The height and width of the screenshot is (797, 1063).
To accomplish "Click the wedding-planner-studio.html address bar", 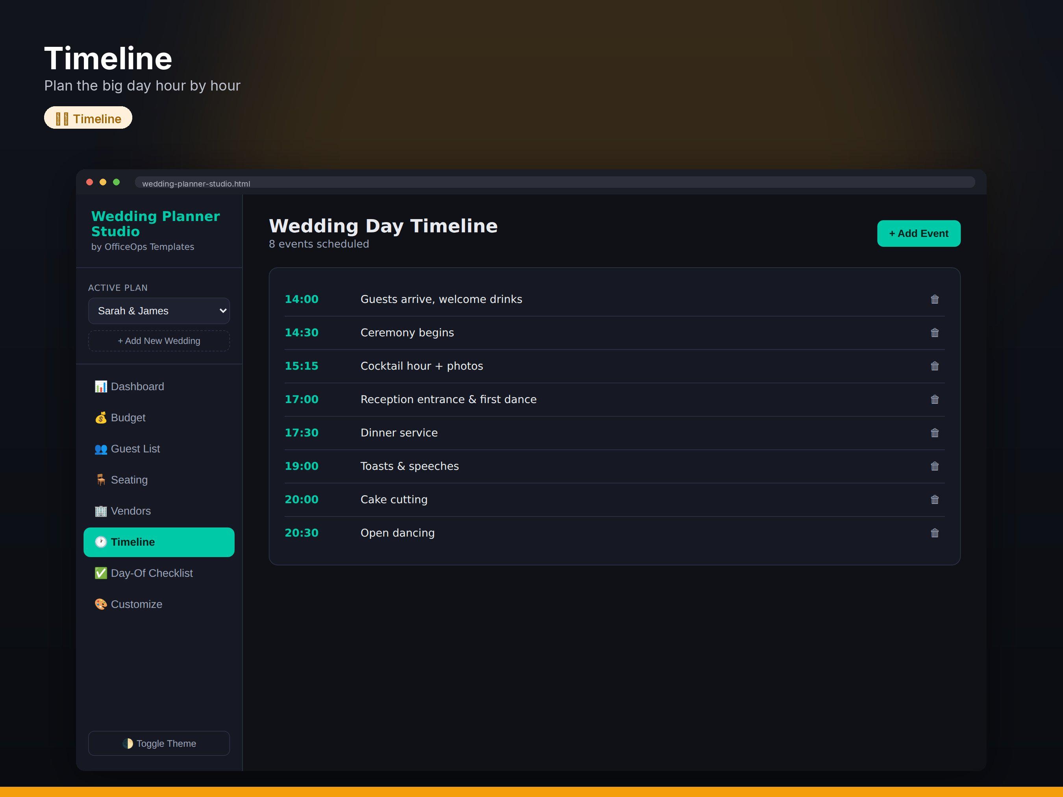I will [x=555, y=183].
